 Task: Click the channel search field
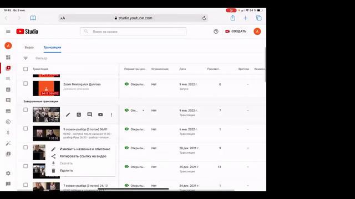[x=133, y=32]
